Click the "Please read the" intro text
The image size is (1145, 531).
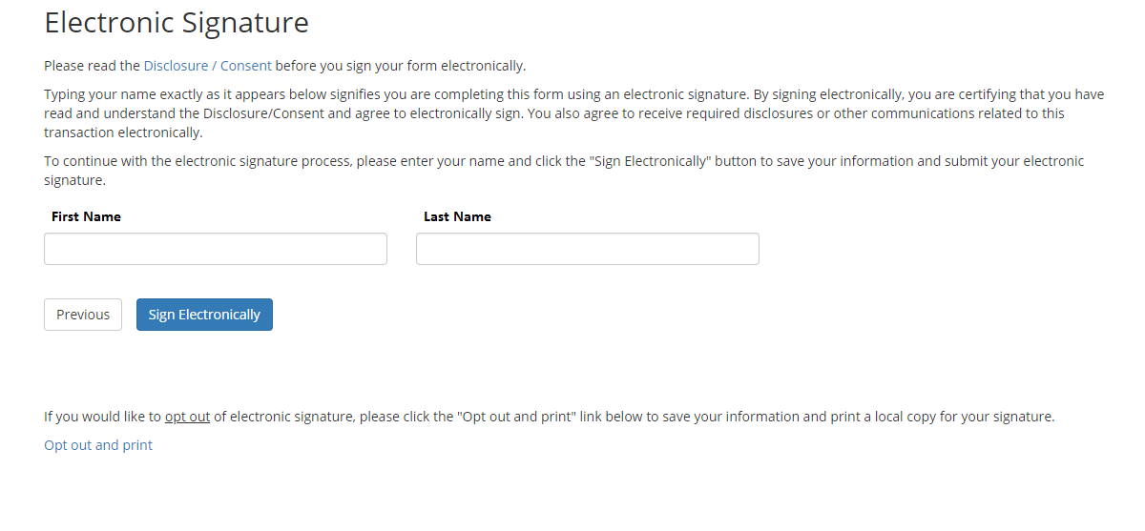coord(93,66)
